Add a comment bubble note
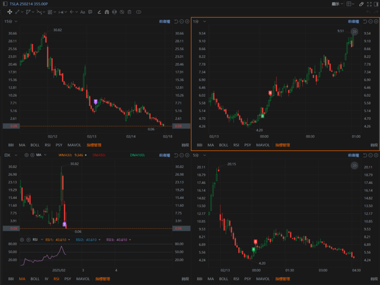Screen dimensions: 380x285 pos(90,12)
